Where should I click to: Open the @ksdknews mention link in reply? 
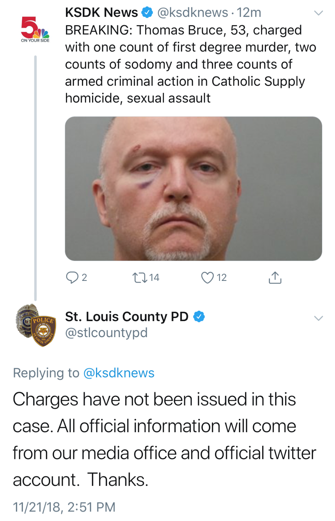119,373
